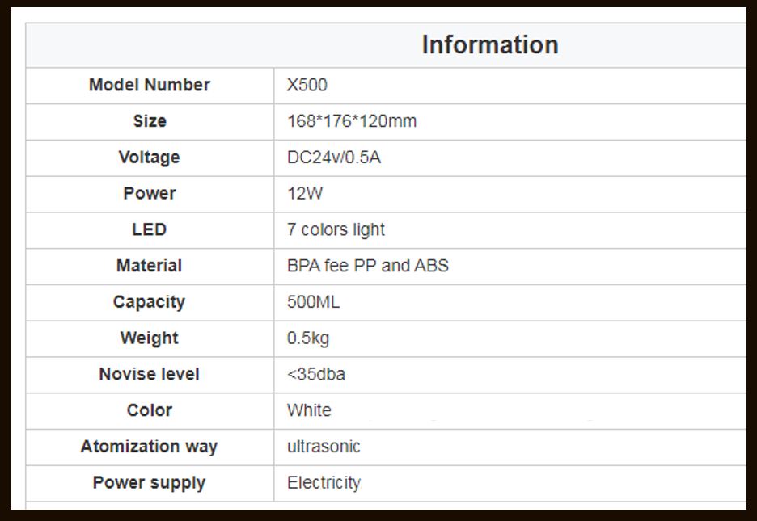Select the LED row label
The height and width of the screenshot is (521, 757).
pos(150,229)
